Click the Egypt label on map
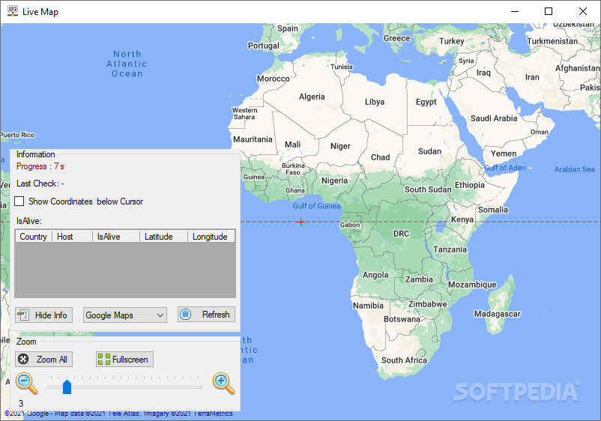This screenshot has width=601, height=421. pyautogui.click(x=426, y=102)
